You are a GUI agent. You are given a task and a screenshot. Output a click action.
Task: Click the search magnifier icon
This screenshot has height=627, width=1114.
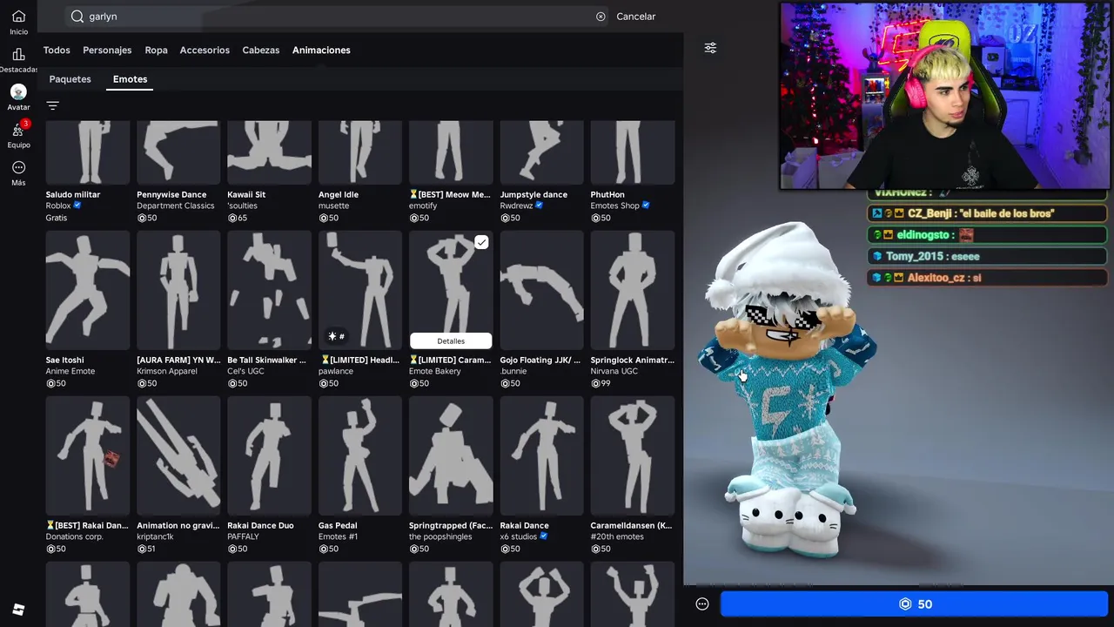(77, 17)
